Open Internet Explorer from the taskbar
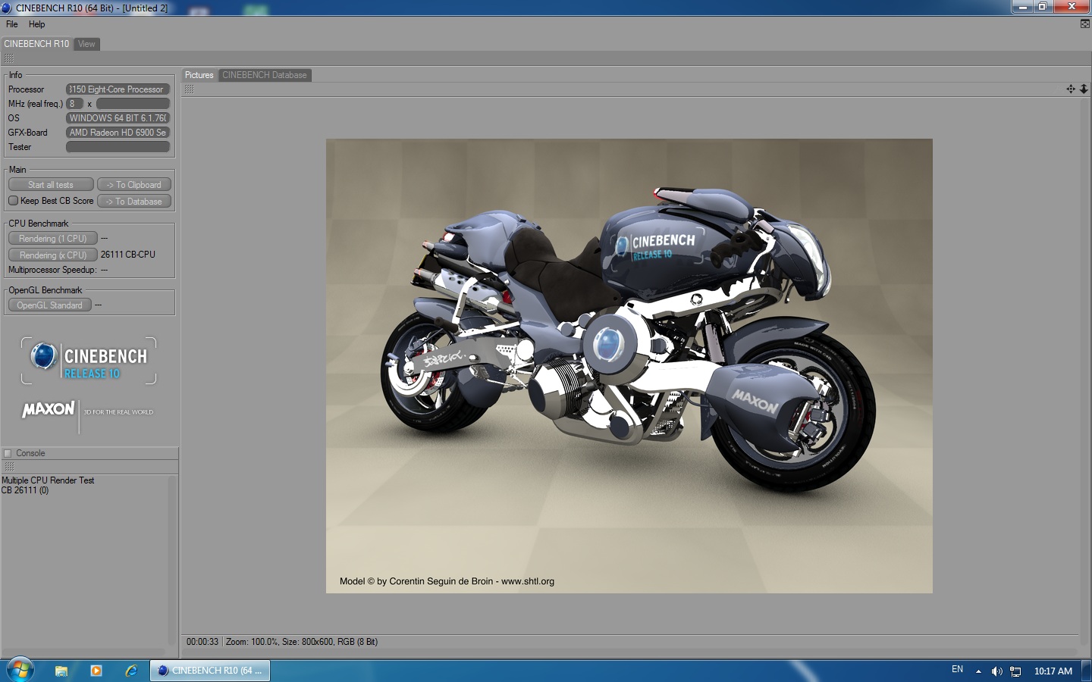Image resolution: width=1092 pixels, height=682 pixels. tap(131, 671)
